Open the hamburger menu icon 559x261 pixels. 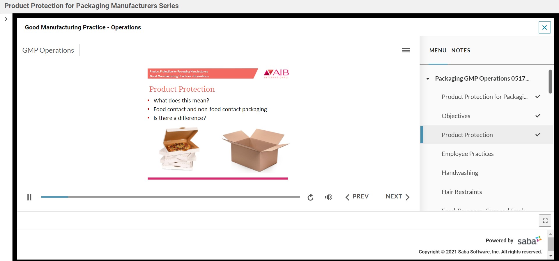(x=406, y=50)
